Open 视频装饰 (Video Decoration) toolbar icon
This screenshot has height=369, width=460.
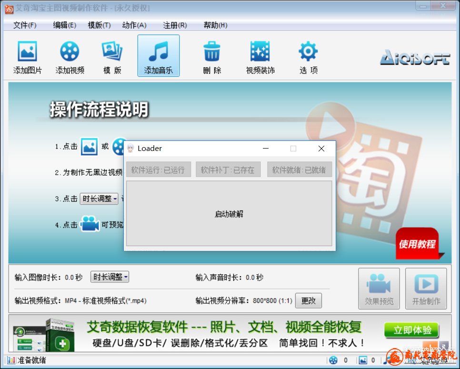260,57
